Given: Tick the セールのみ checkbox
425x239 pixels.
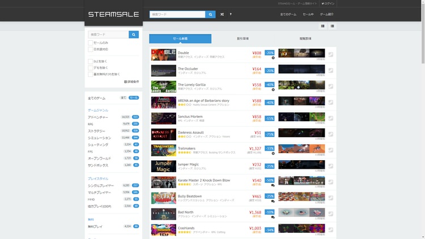Looking at the screenshot, I should (90, 43).
